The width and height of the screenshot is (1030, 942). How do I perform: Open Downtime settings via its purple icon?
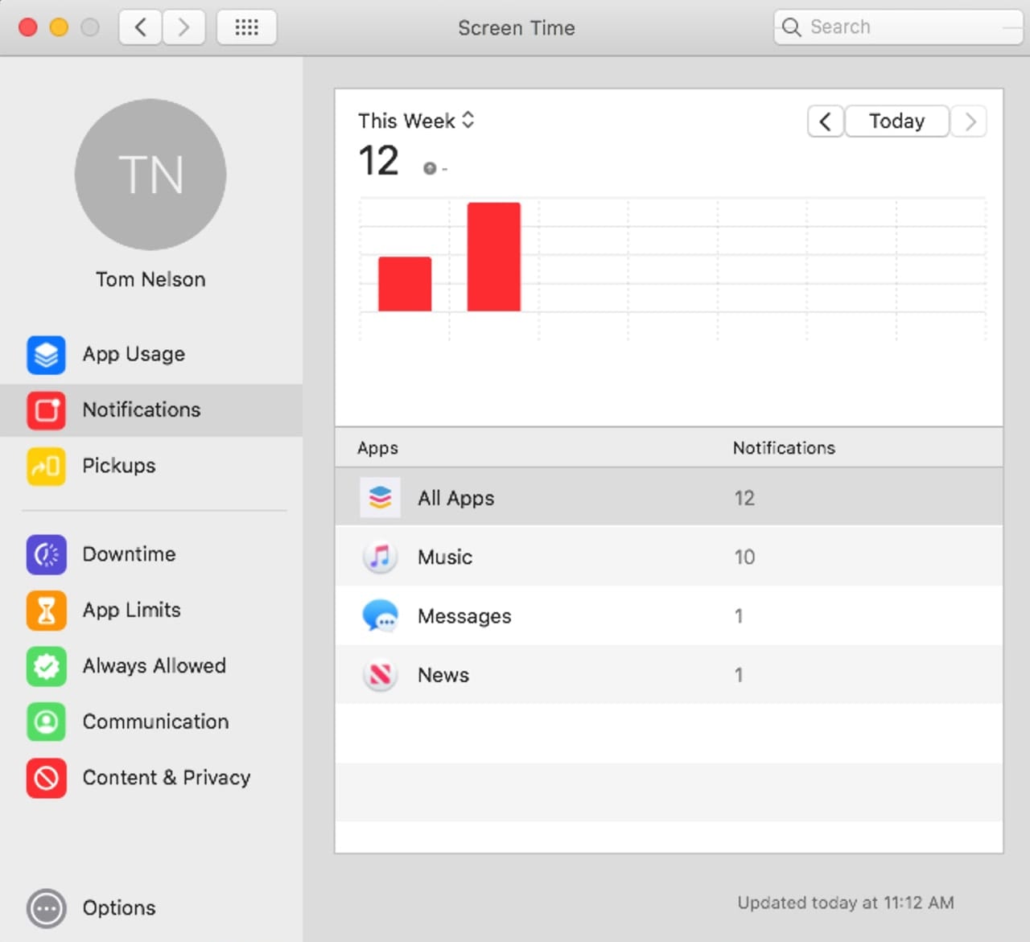tap(46, 555)
